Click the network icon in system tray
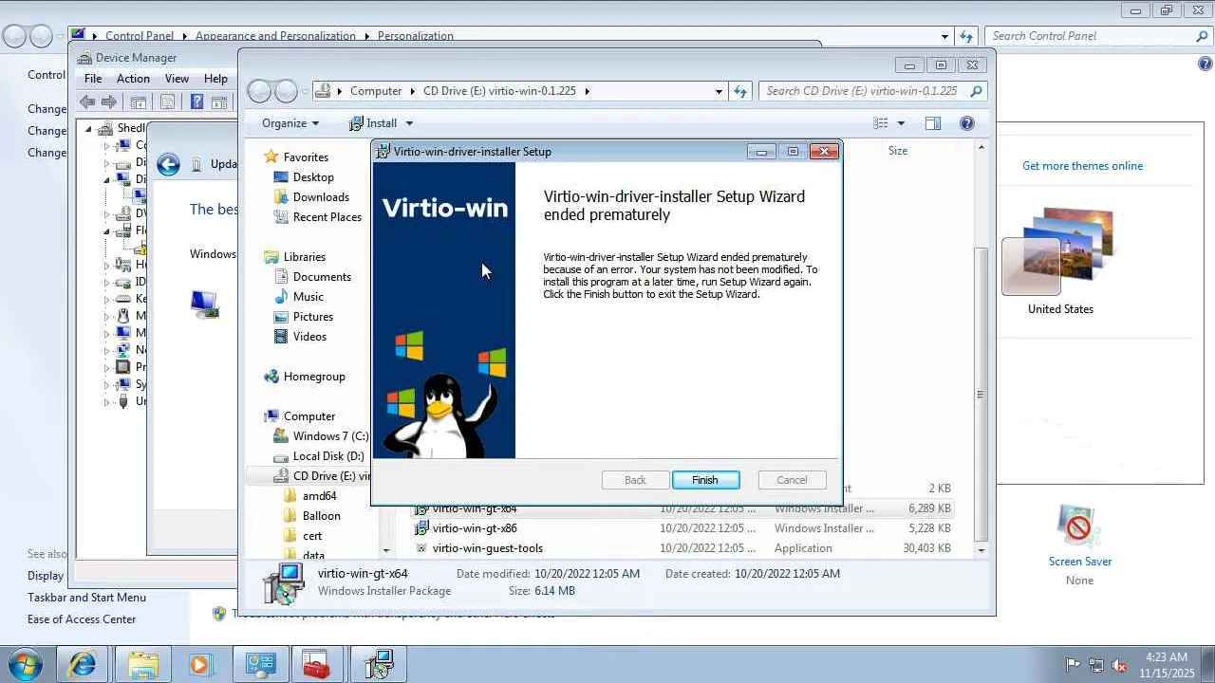 pos(1096,665)
